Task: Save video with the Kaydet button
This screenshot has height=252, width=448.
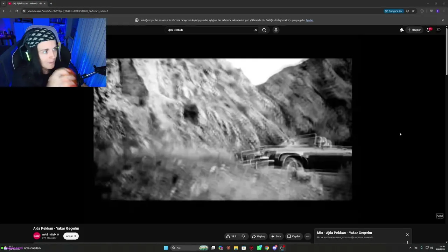Action: 294,236
